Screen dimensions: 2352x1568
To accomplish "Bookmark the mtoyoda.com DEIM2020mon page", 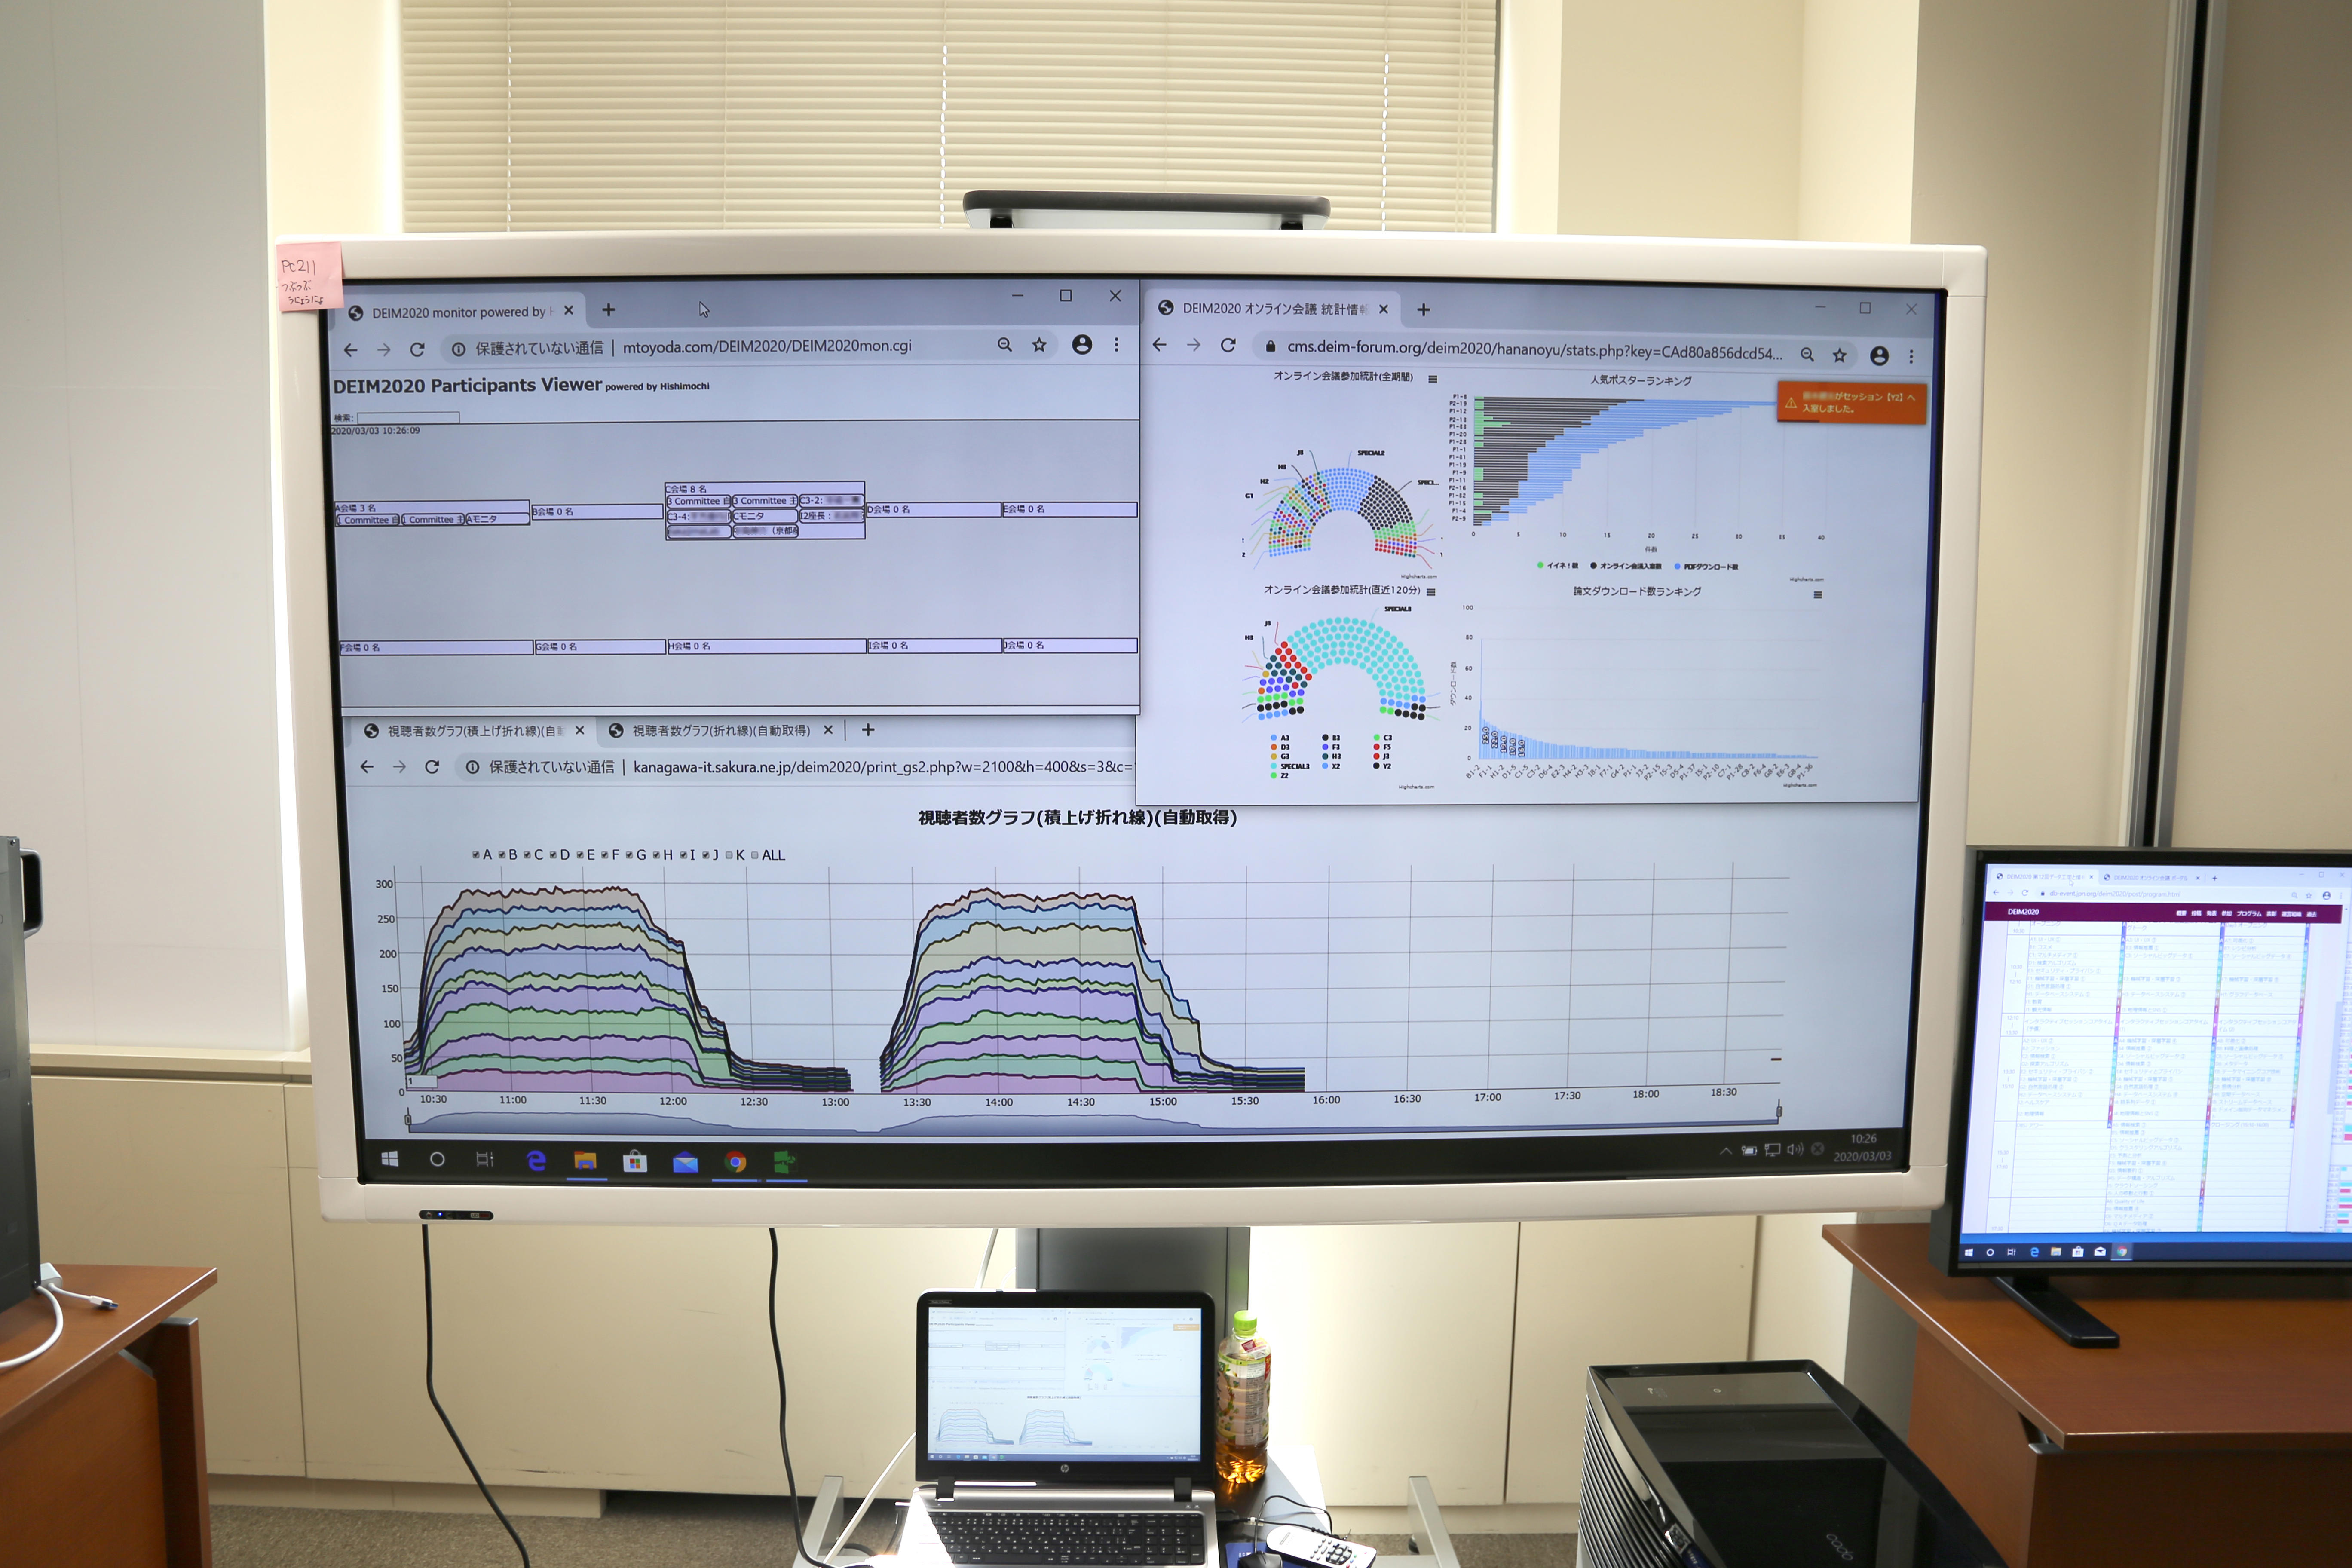I will click(x=1040, y=345).
